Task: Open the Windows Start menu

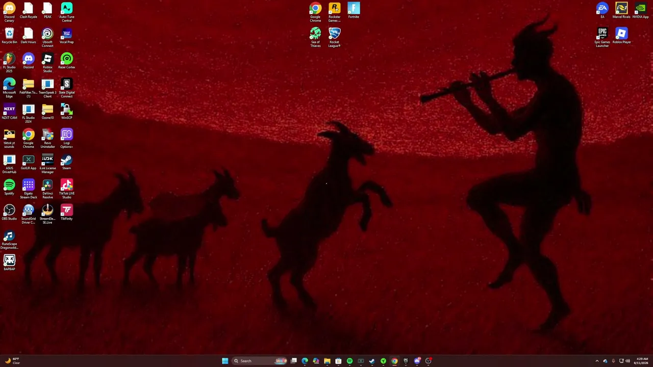Action: pos(225,361)
